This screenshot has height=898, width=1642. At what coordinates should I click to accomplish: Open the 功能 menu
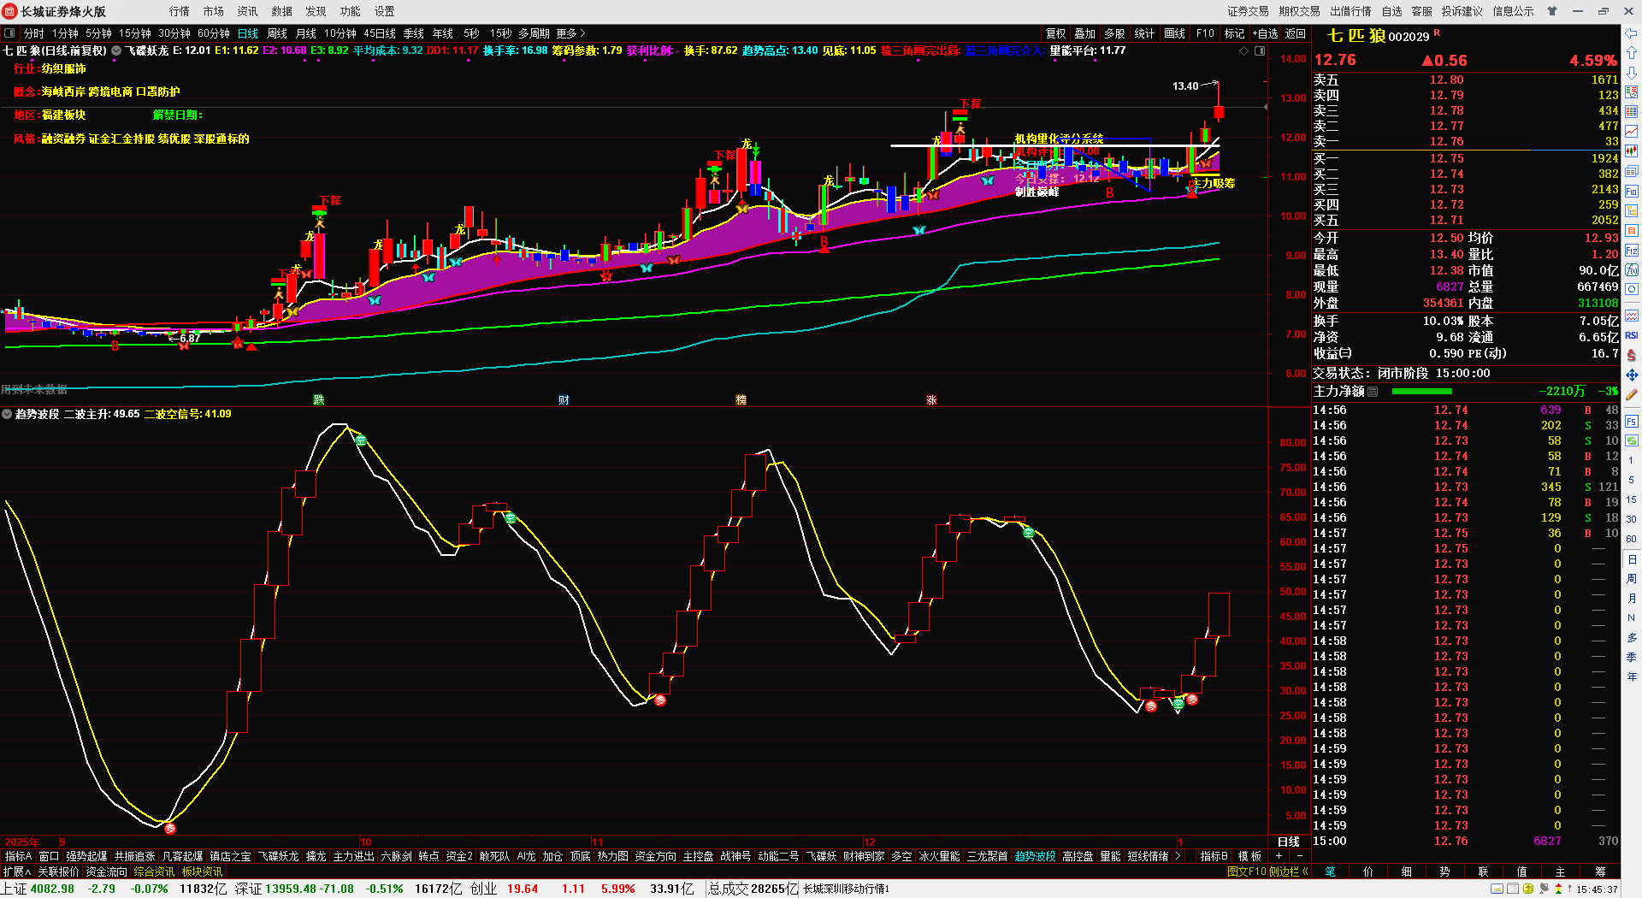point(351,11)
